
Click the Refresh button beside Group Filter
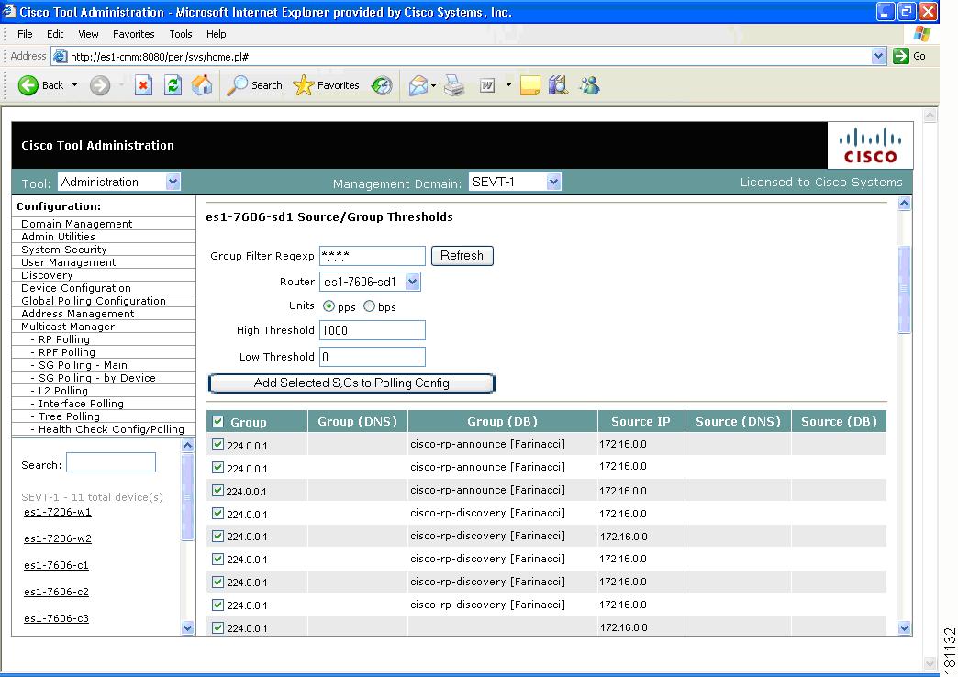(462, 255)
